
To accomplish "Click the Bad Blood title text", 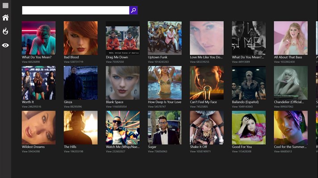I will point(71,57).
